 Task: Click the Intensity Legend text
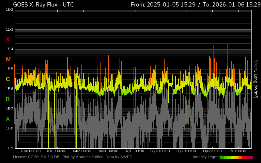pyautogui.click(x=205, y=157)
